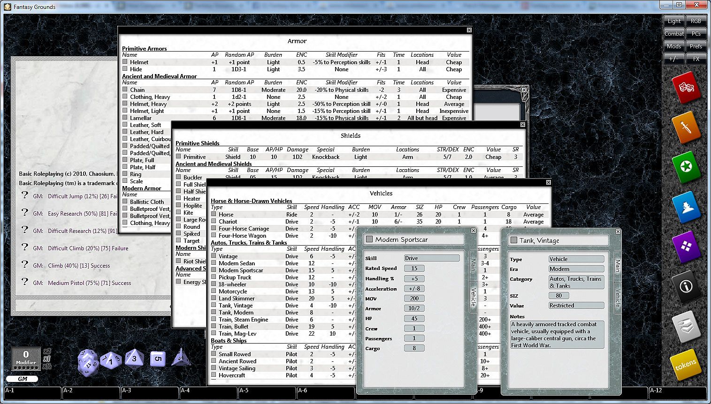Image resolution: width=711 pixels, height=404 pixels.
Task: Click the Modifier box showing 0
Action: (26, 358)
